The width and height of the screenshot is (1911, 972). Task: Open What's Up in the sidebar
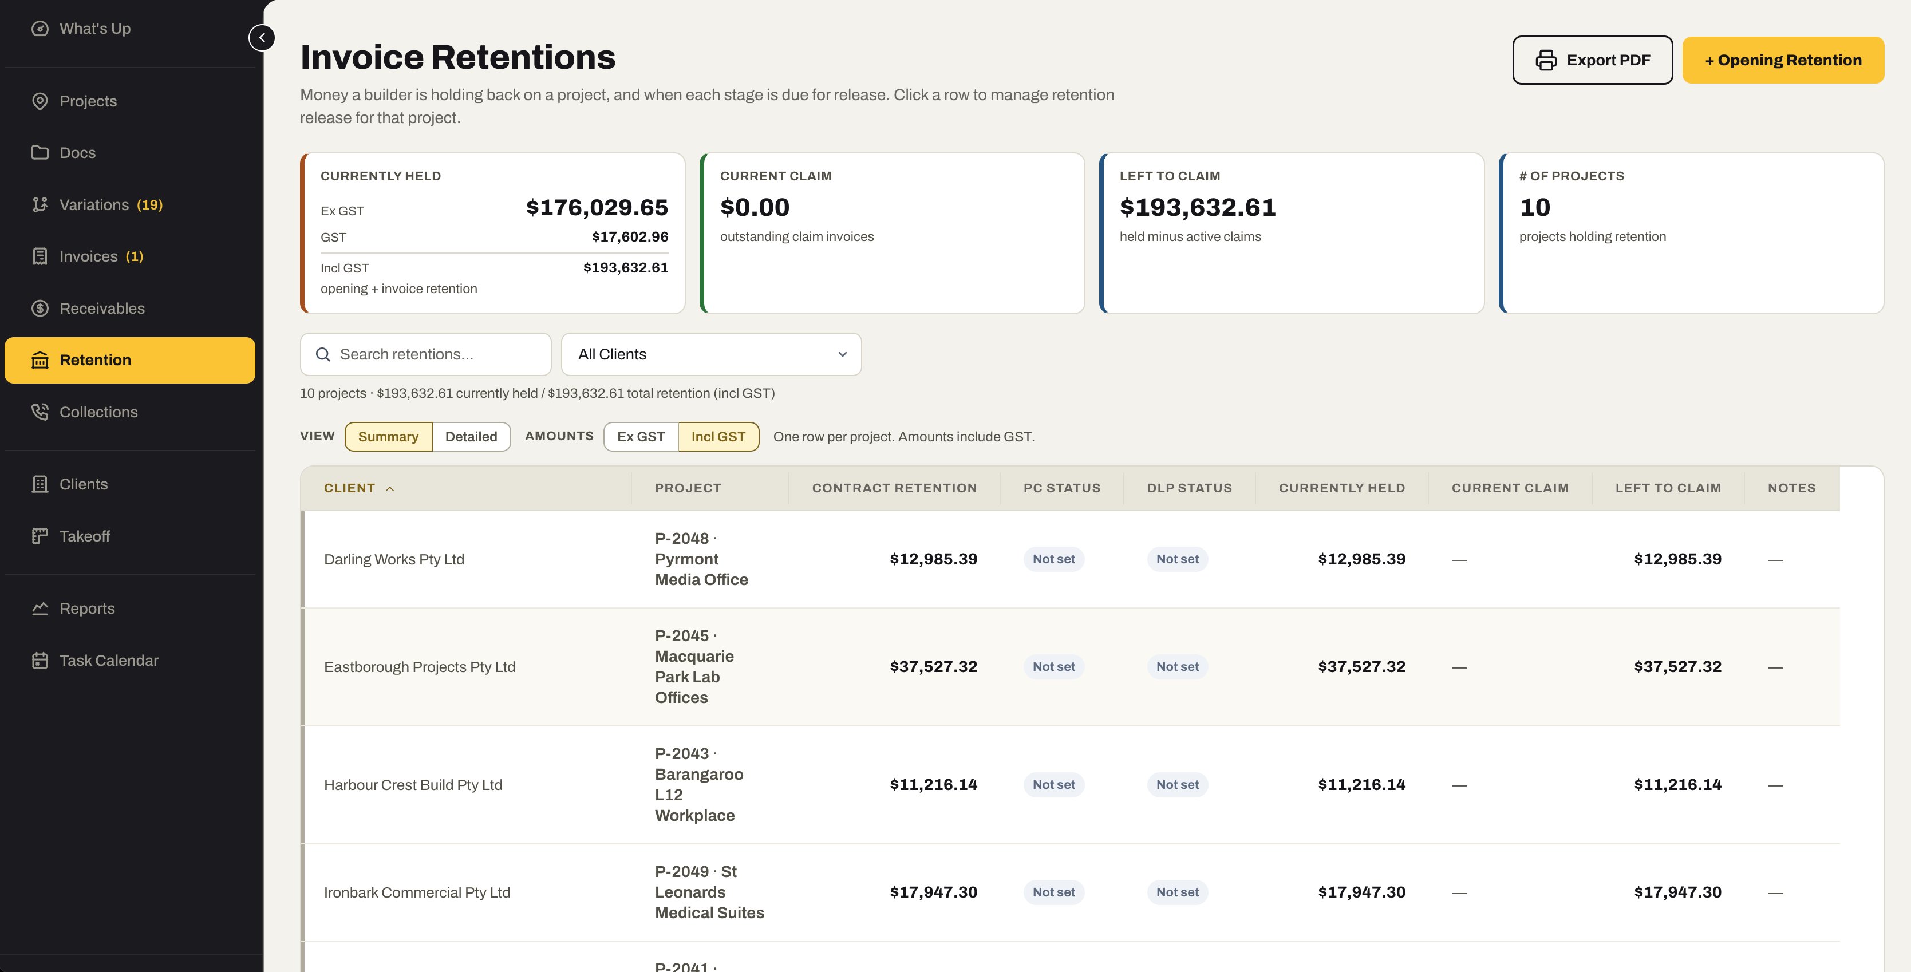point(130,28)
